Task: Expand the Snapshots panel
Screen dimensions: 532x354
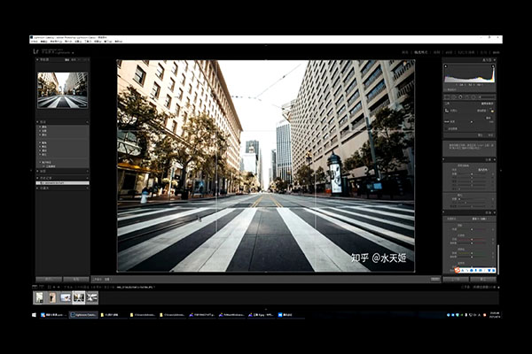Action: (37, 171)
